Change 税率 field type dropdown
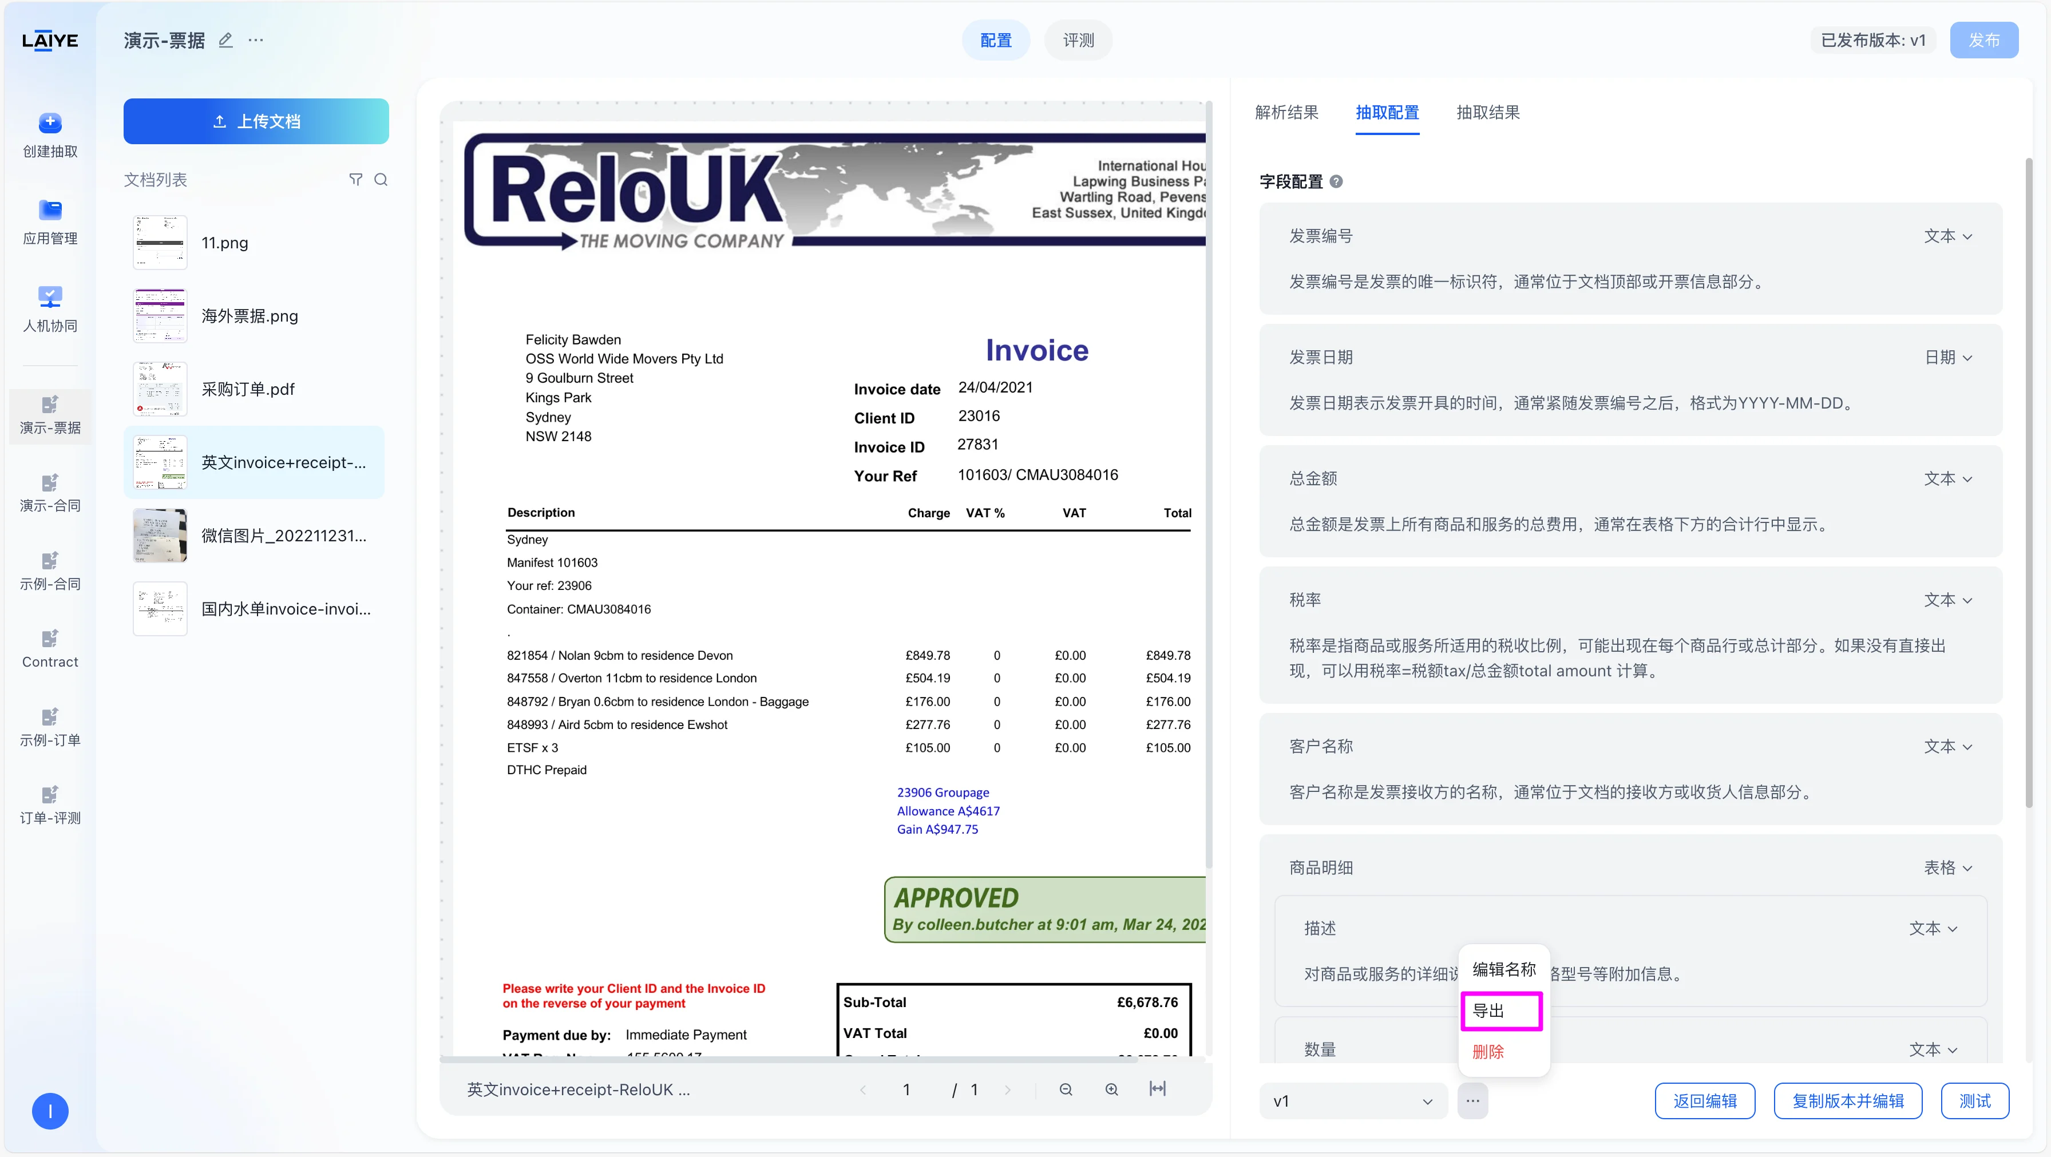 (1947, 600)
